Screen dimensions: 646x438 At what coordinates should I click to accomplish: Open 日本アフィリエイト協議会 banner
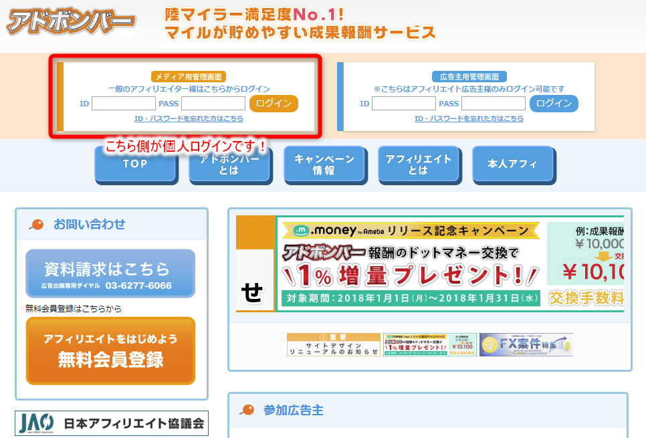tap(112, 423)
